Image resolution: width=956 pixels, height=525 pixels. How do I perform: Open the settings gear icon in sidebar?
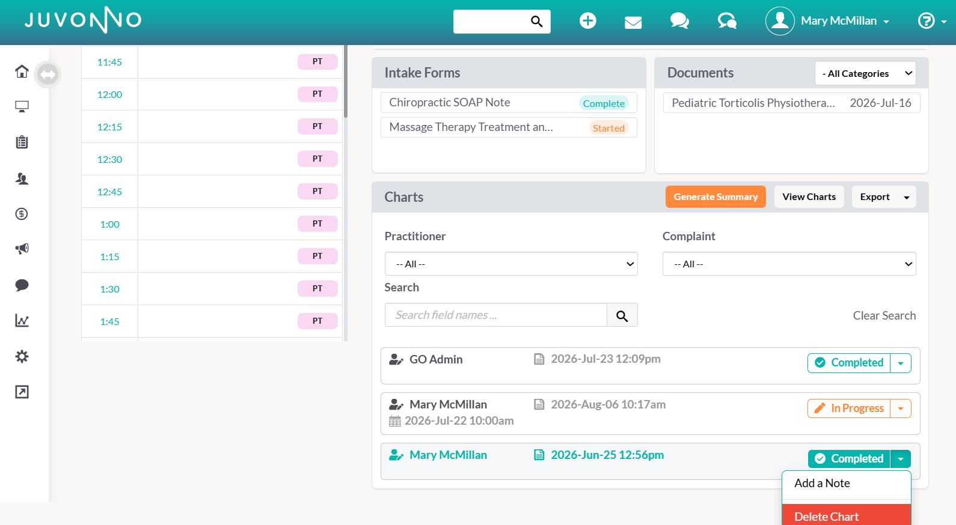coord(22,356)
